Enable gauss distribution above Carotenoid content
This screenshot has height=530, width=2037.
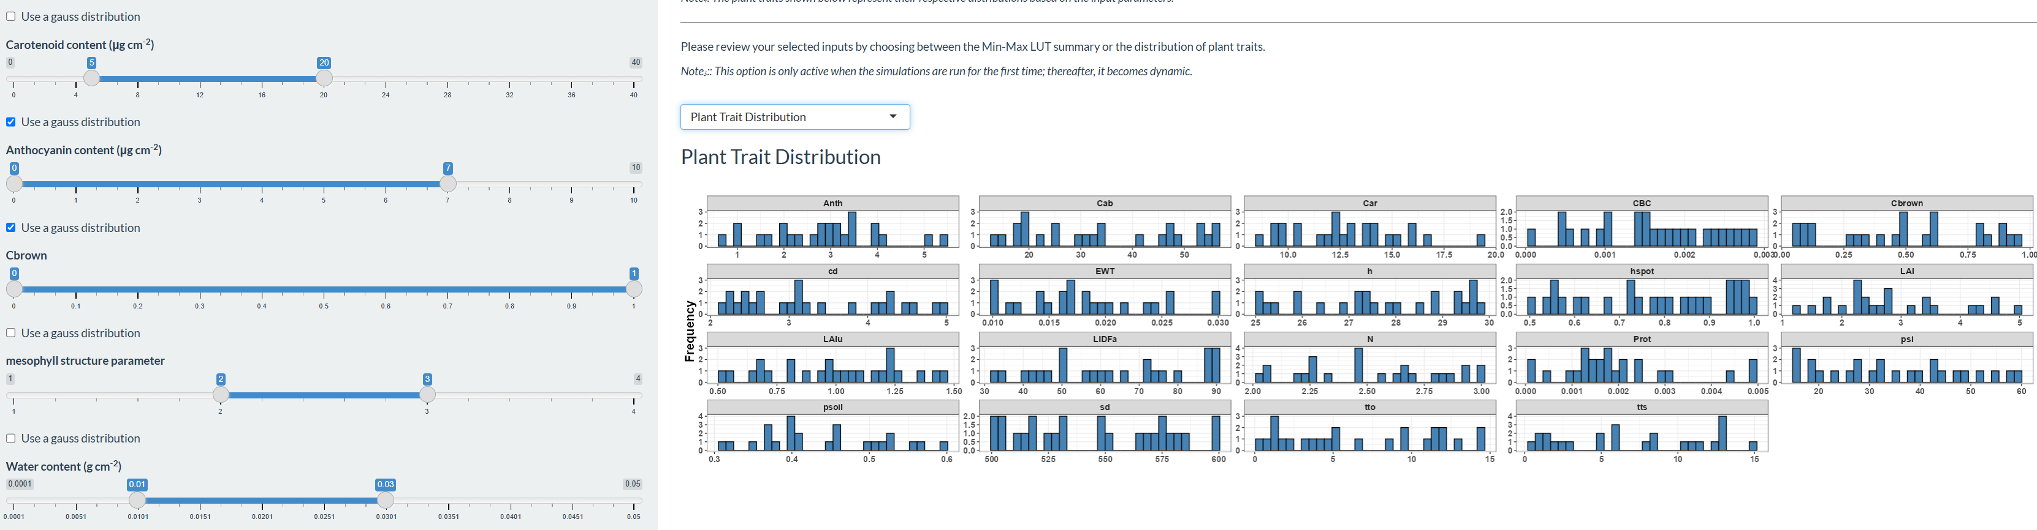click(11, 17)
